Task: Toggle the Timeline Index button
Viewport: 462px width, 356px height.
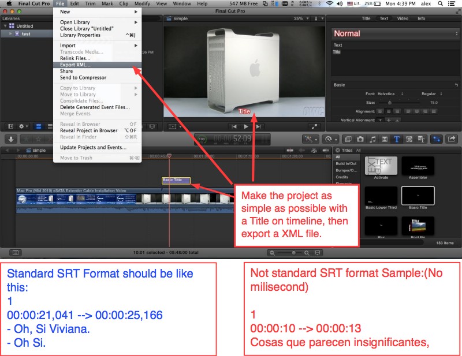Action: (x=16, y=253)
